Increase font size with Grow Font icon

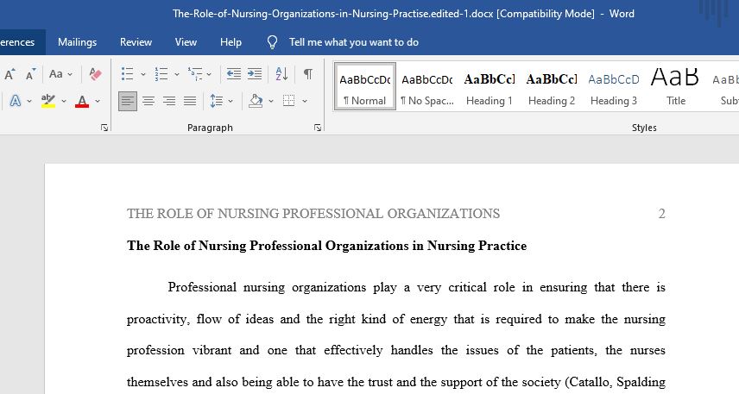[x=9, y=74]
